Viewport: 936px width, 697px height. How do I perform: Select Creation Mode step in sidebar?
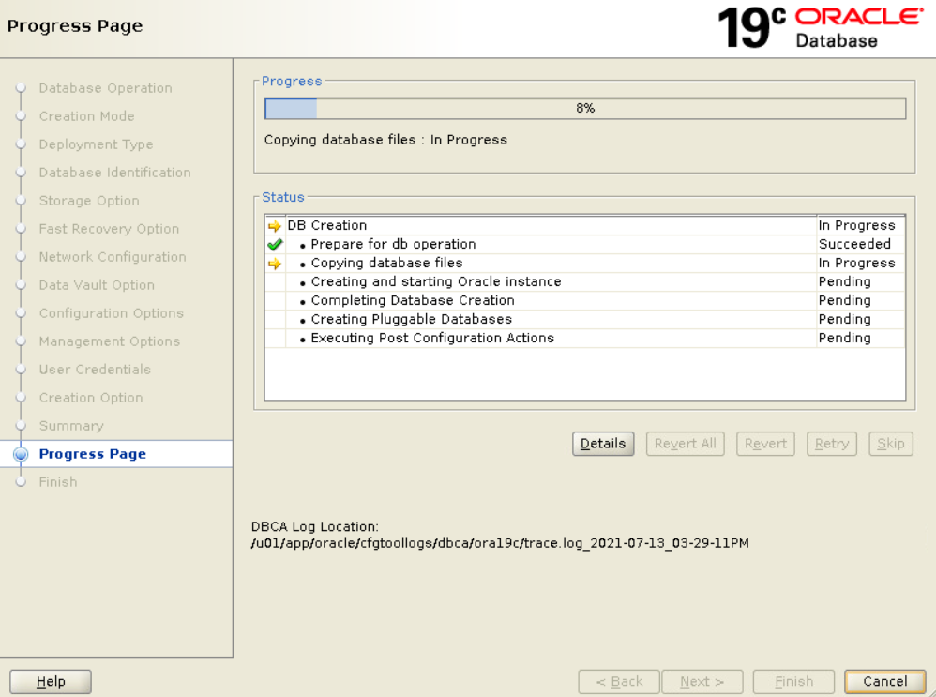click(86, 116)
